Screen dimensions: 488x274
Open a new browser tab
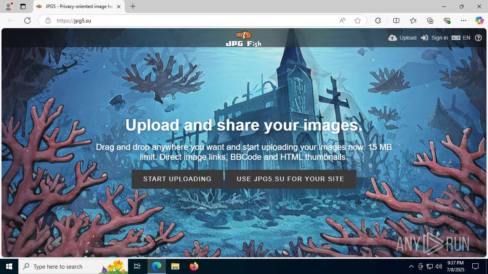coord(133,6)
